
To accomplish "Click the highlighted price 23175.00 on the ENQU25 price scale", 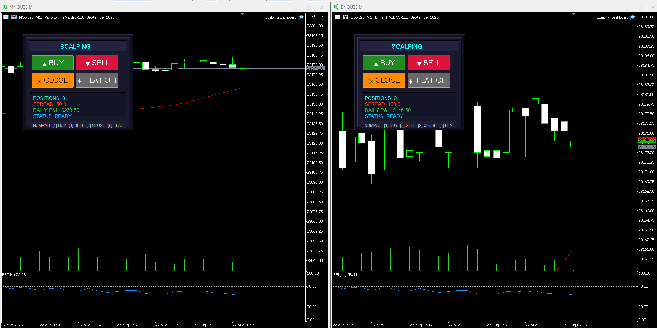I will point(646,140).
